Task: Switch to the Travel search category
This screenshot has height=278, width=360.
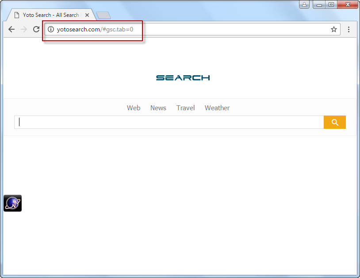Action: pos(185,108)
